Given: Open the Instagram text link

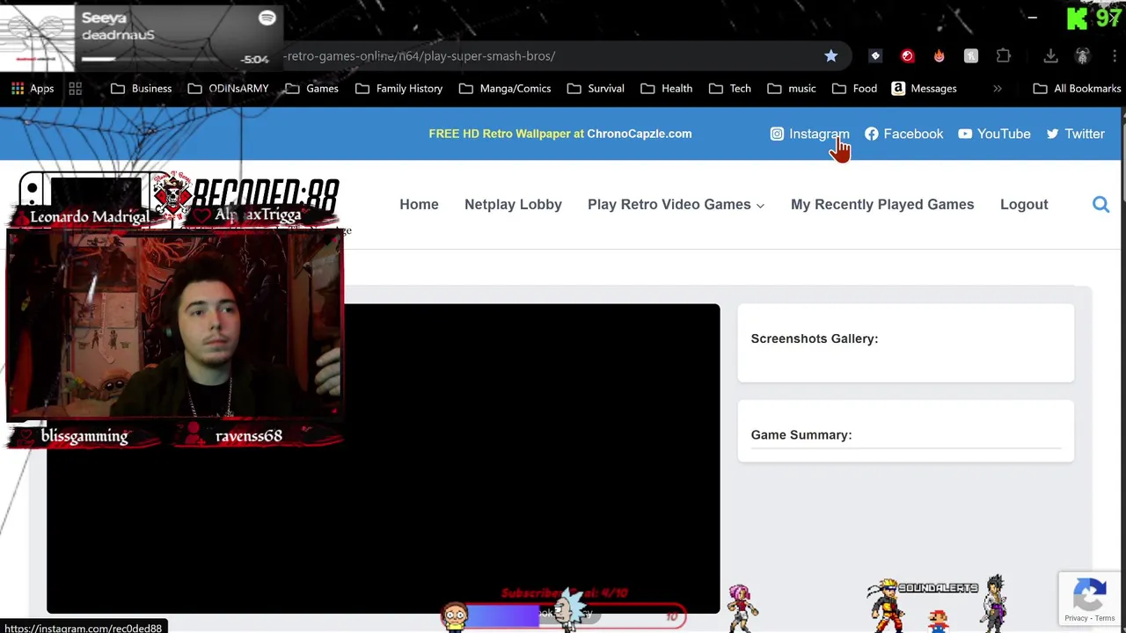Looking at the screenshot, I should click(x=819, y=134).
